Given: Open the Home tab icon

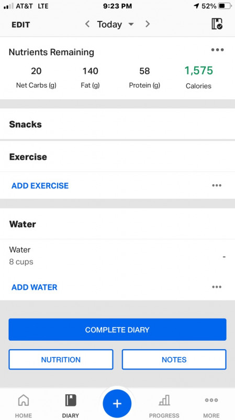Looking at the screenshot, I should coord(23,400).
